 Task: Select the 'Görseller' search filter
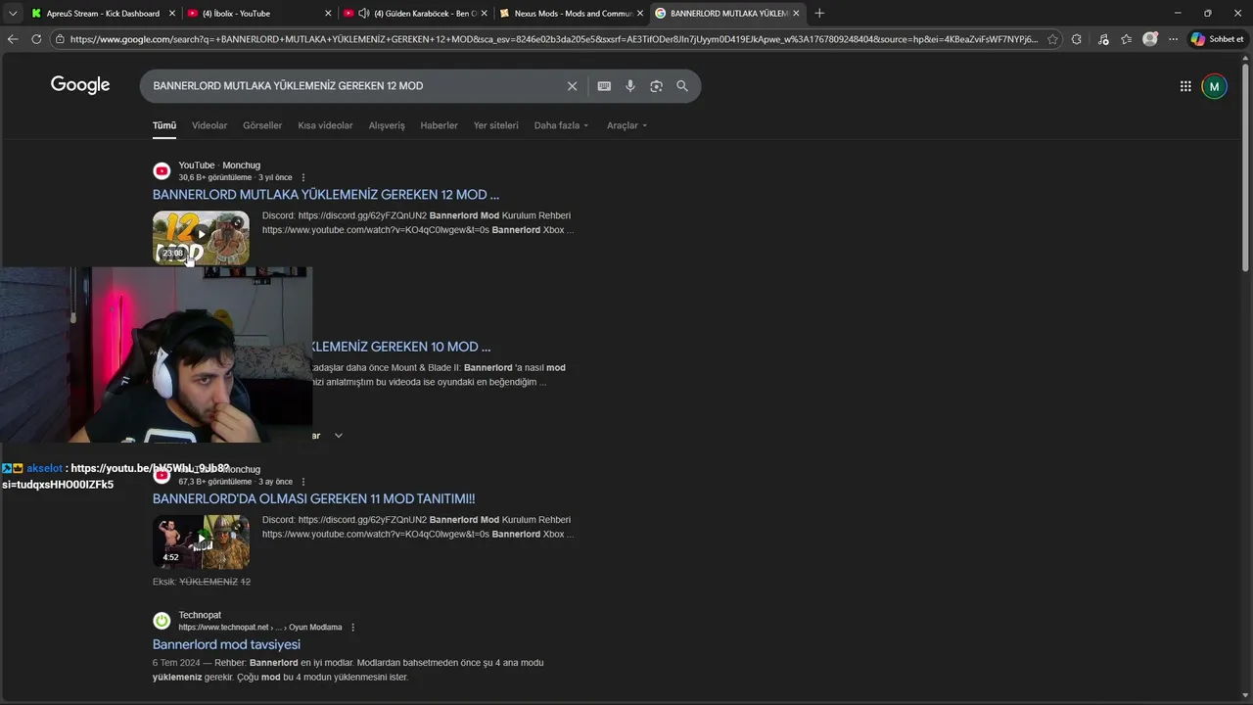click(262, 125)
